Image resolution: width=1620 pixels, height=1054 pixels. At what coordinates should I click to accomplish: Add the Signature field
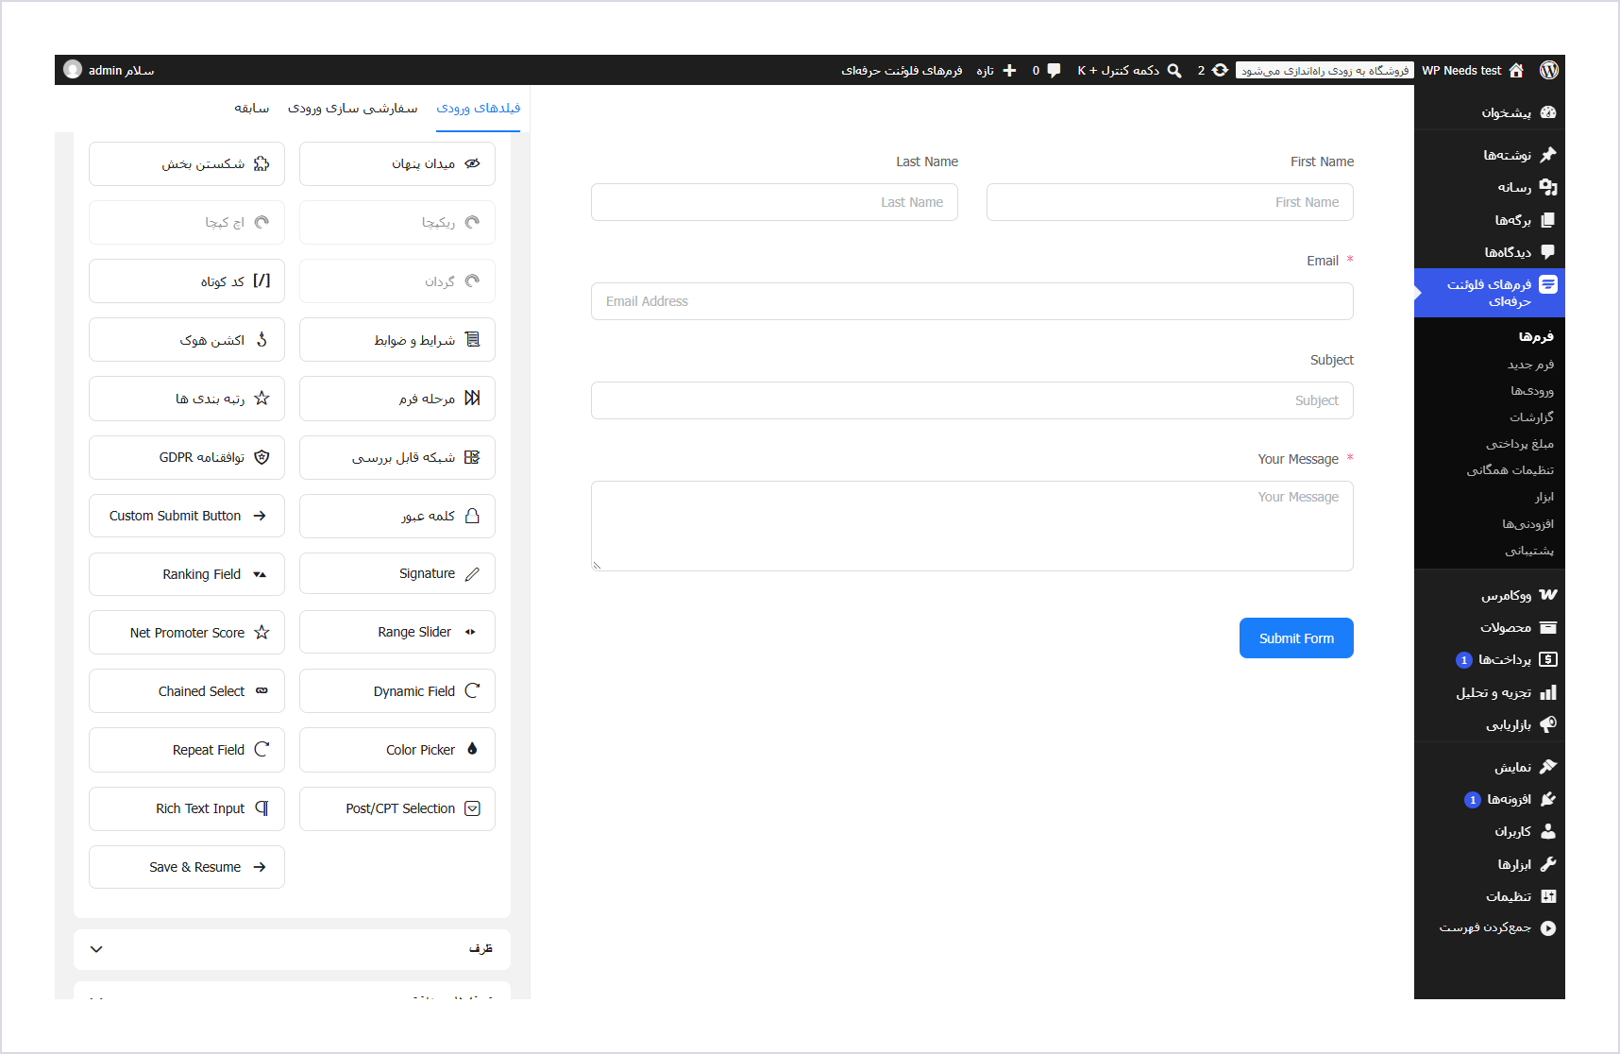click(x=397, y=573)
